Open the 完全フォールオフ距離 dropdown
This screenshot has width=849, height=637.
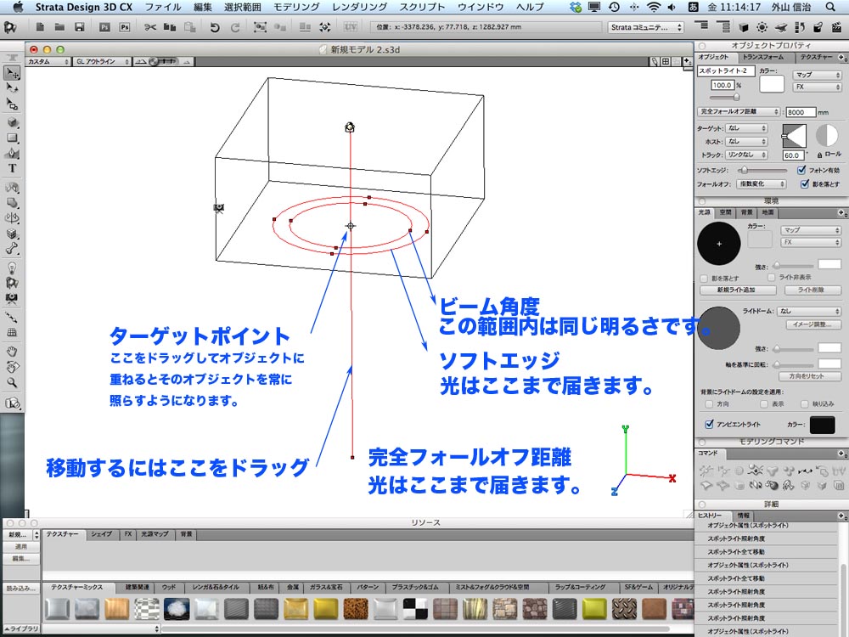click(739, 111)
